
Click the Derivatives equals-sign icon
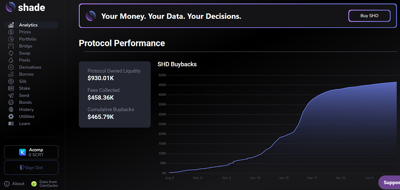(11, 67)
